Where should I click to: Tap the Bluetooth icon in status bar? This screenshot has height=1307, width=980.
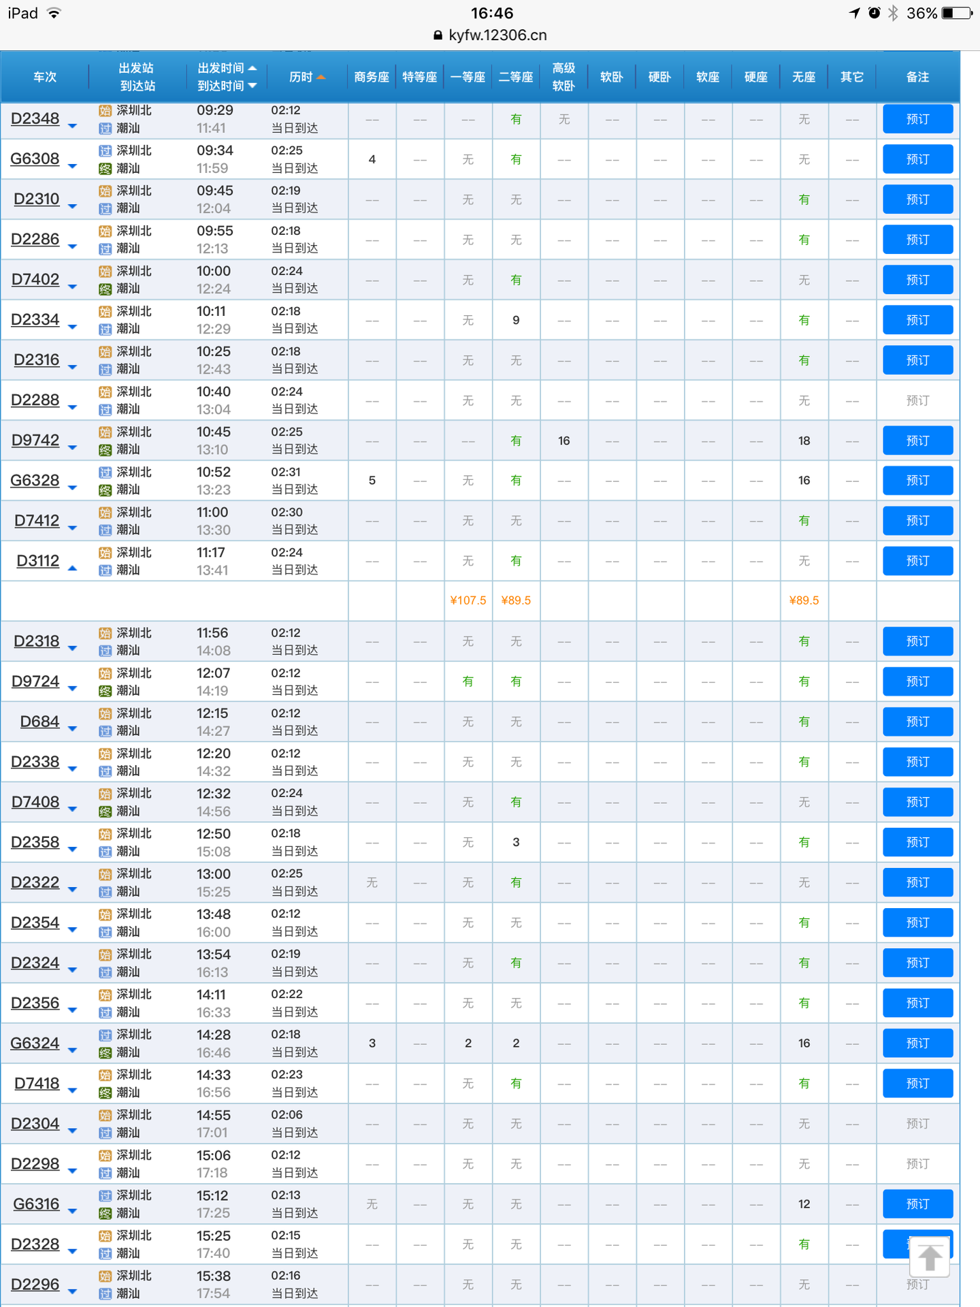click(894, 13)
